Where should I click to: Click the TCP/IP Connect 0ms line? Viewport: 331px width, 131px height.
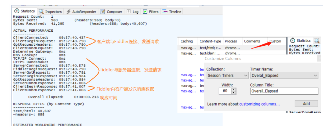[x=39, y=58]
